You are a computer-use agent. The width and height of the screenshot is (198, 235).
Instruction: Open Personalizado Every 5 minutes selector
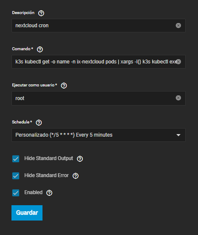(99, 135)
